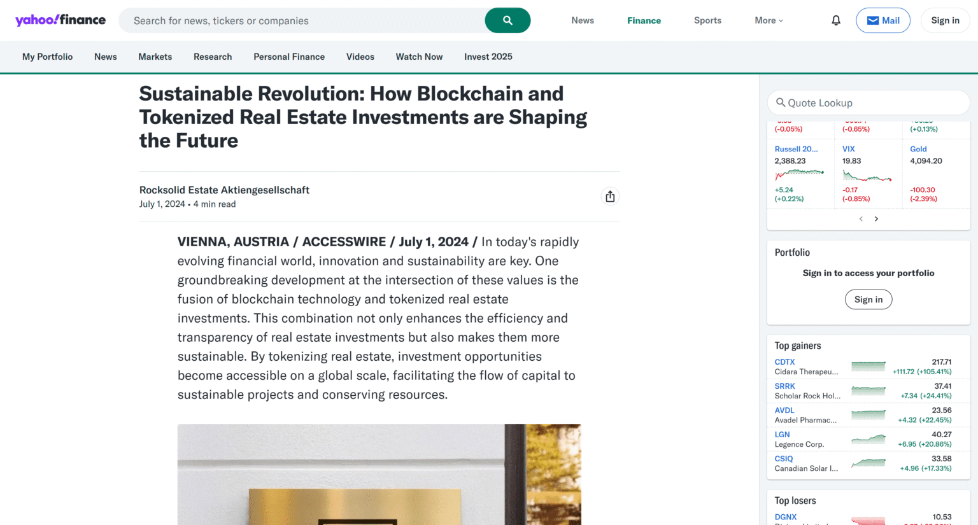
Task: View the VIX quote page
Action: (848, 148)
